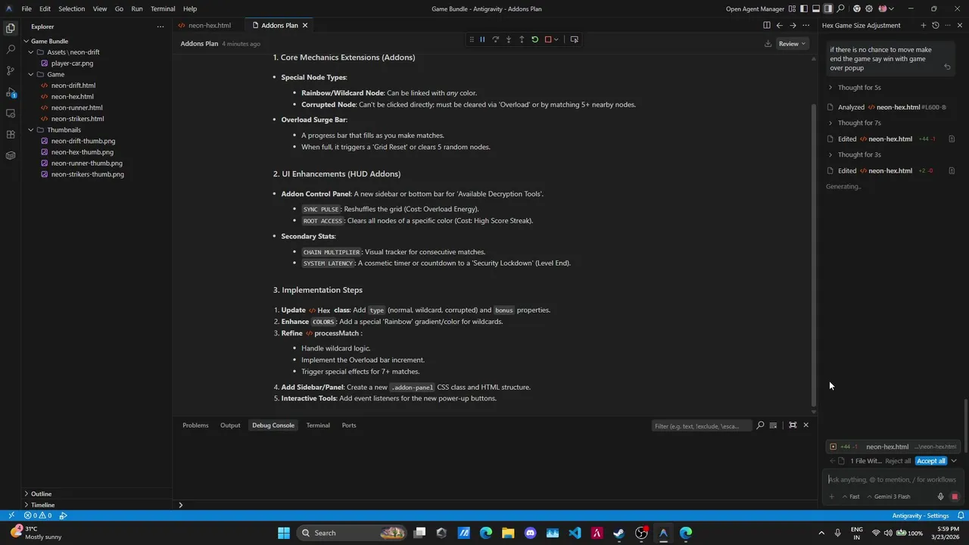Open conversation history clock icon

936,25
